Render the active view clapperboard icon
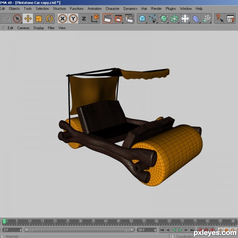The image size is (238, 238). (107, 19)
